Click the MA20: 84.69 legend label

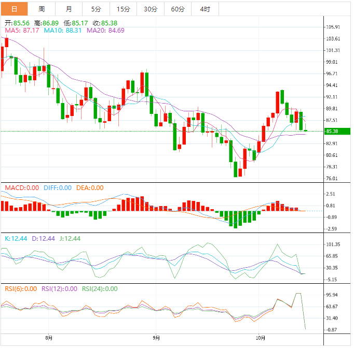(x=105, y=31)
